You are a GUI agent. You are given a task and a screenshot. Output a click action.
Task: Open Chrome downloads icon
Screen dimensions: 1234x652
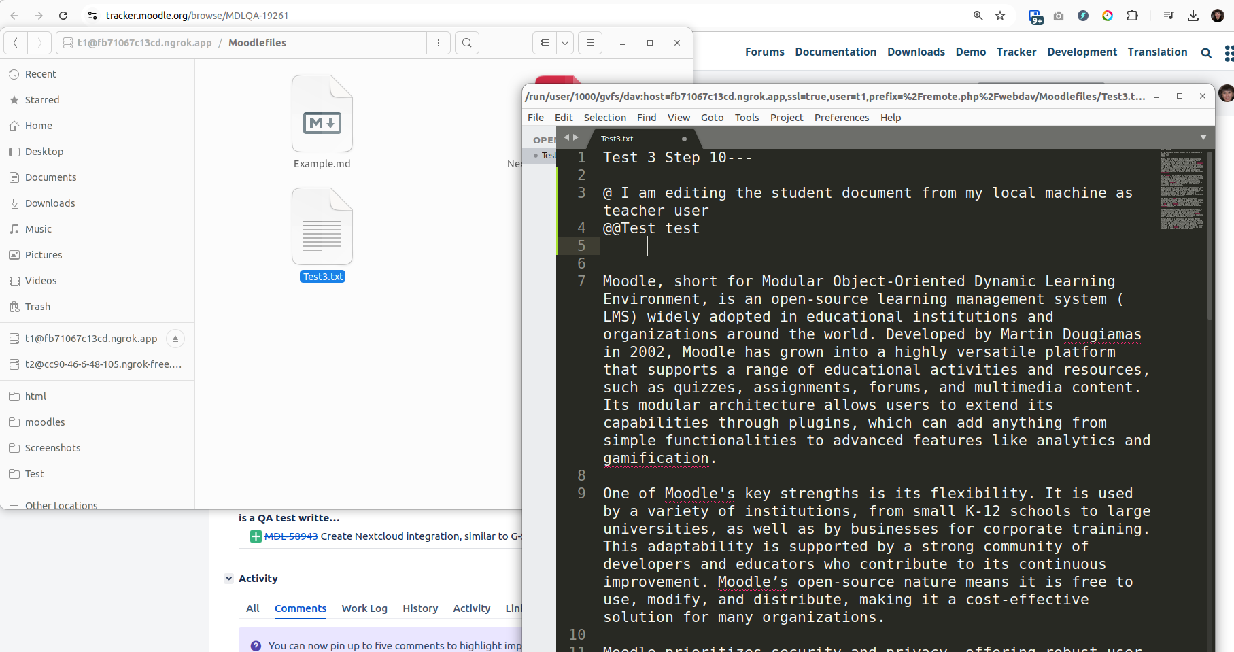tap(1193, 15)
